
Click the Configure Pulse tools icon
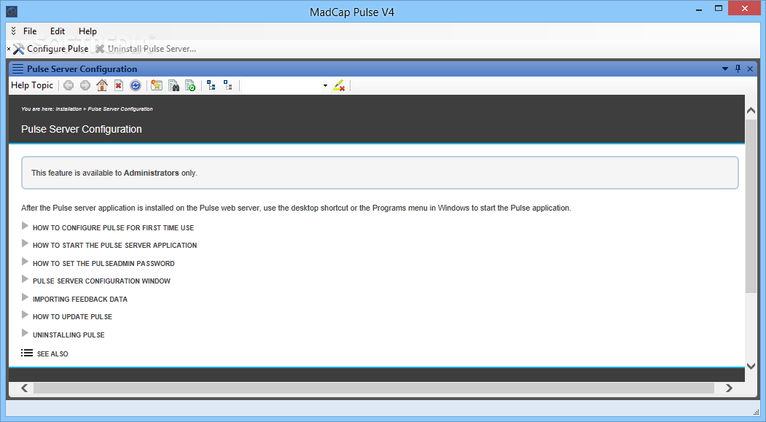[x=18, y=49]
